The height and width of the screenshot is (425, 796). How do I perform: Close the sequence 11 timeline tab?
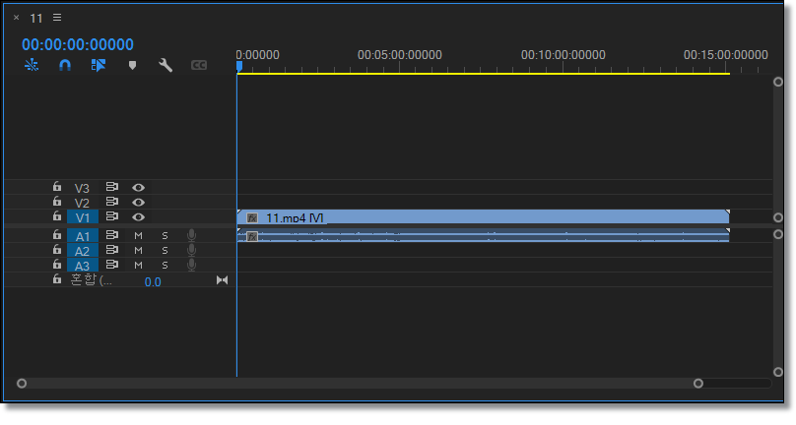pyautogui.click(x=16, y=18)
